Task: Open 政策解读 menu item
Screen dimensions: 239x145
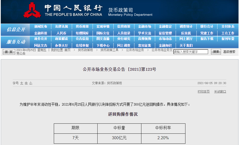Action: coord(61,39)
